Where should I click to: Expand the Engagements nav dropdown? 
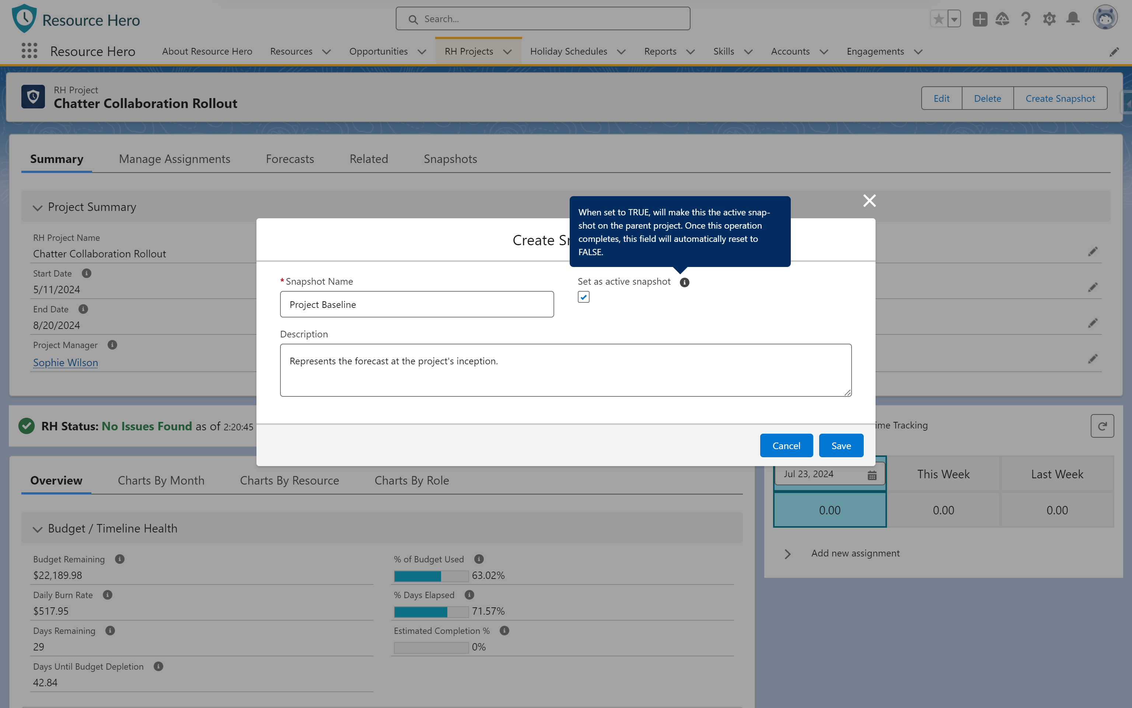point(918,52)
